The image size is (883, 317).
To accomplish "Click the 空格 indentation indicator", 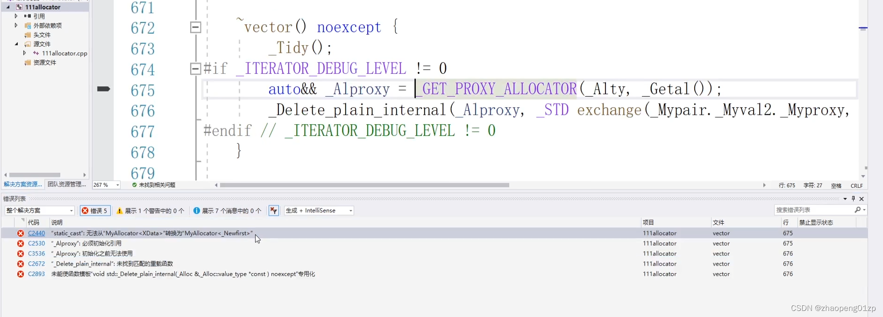I will 836,185.
